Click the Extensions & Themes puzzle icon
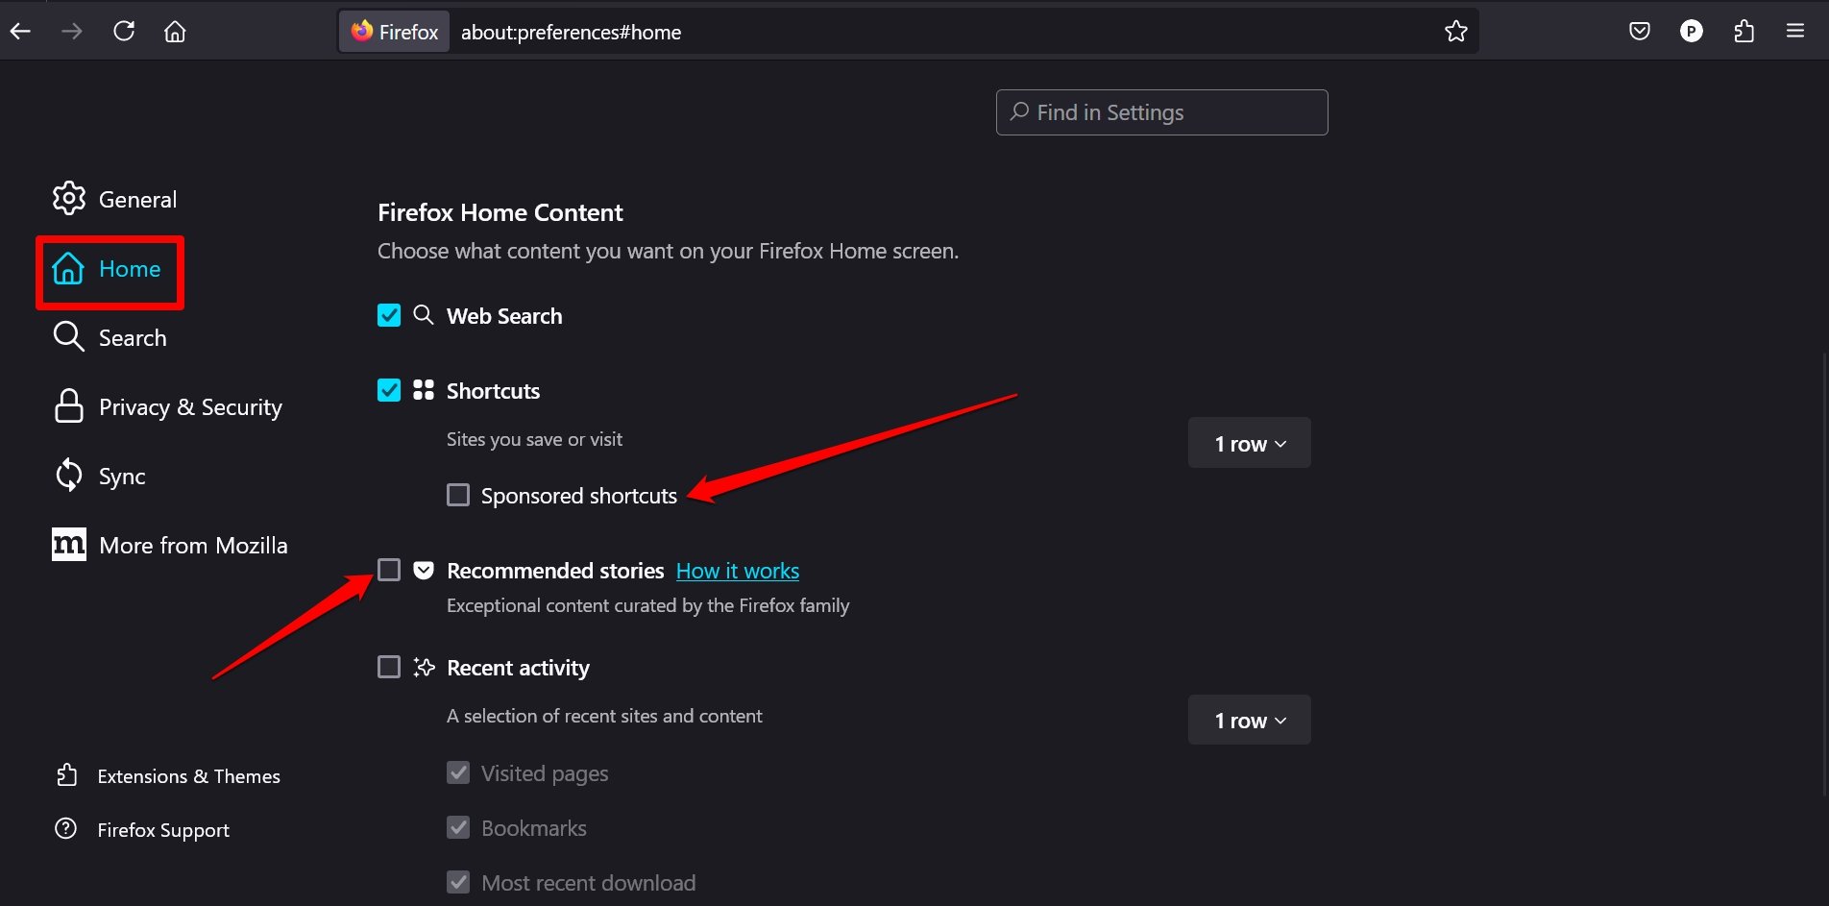Viewport: 1829px width, 906px height. 66,775
